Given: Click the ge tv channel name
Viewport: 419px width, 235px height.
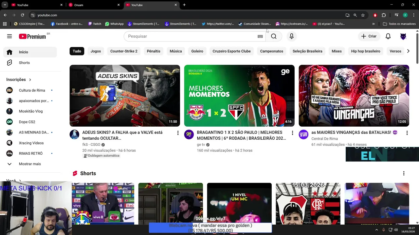Looking at the screenshot, I should click(201, 145).
